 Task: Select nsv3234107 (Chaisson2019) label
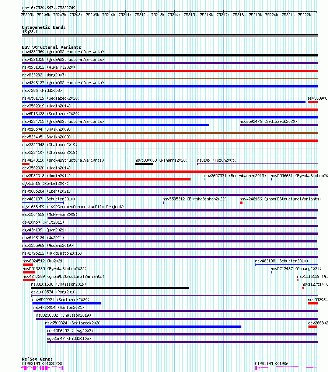coord(50,152)
